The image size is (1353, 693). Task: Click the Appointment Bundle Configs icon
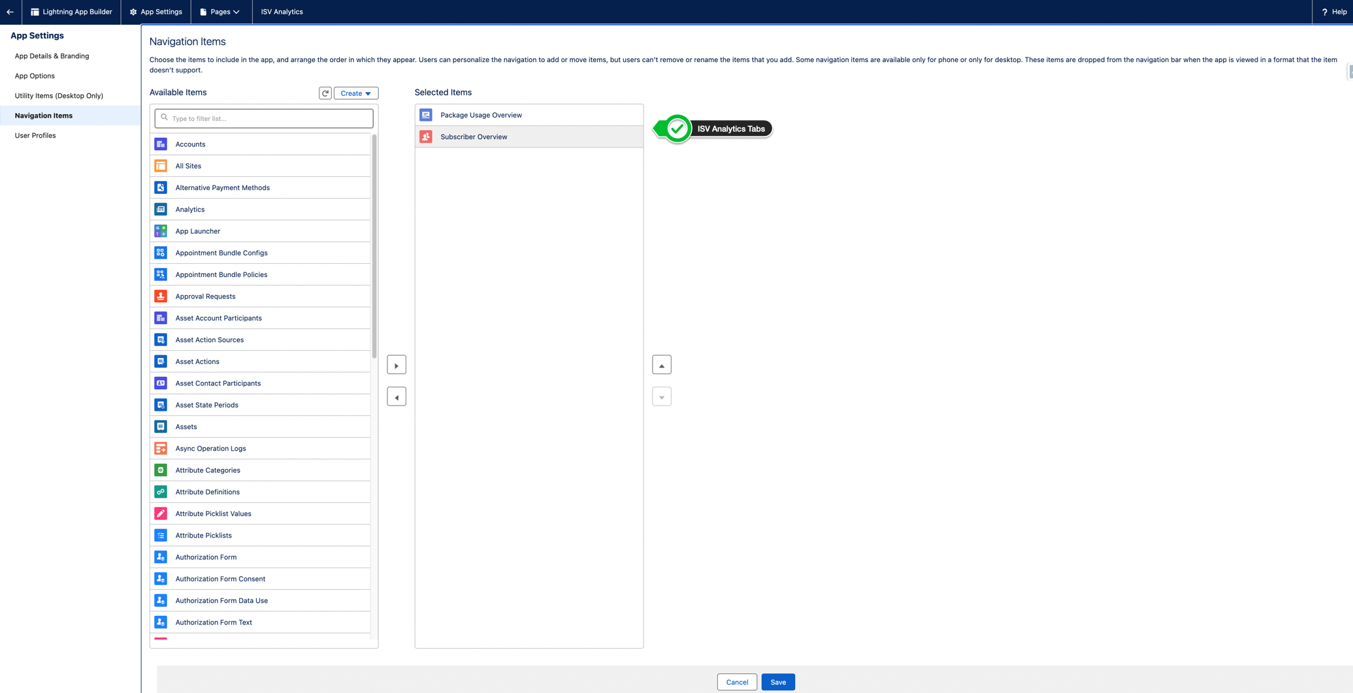(x=161, y=253)
